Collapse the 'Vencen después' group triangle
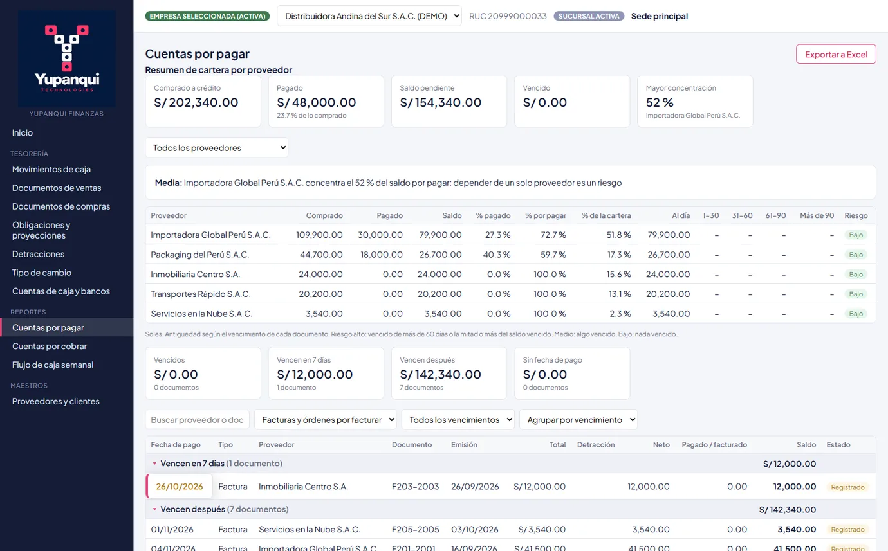The height and width of the screenshot is (551, 888). coord(154,509)
